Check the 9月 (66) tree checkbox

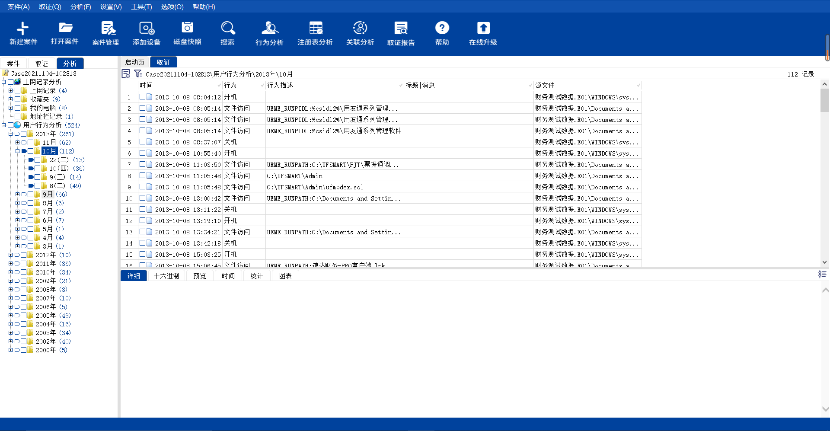tap(31, 194)
